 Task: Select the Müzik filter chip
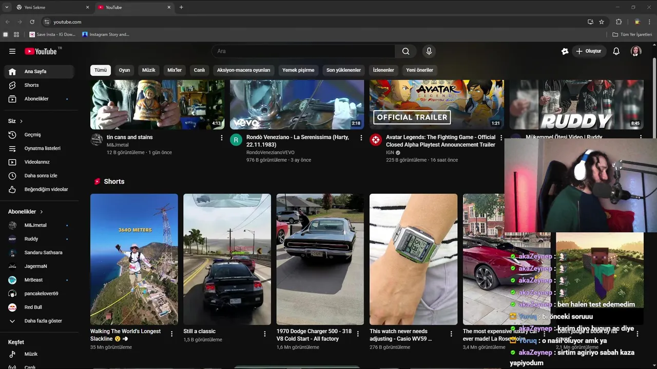pyautogui.click(x=149, y=70)
